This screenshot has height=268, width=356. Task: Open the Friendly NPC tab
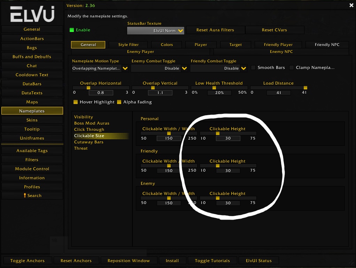click(327, 45)
